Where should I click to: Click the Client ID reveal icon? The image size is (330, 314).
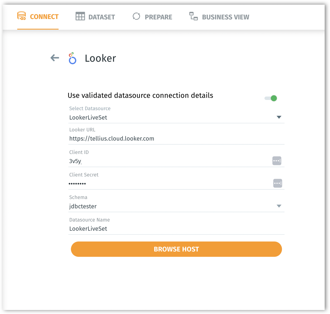277,161
